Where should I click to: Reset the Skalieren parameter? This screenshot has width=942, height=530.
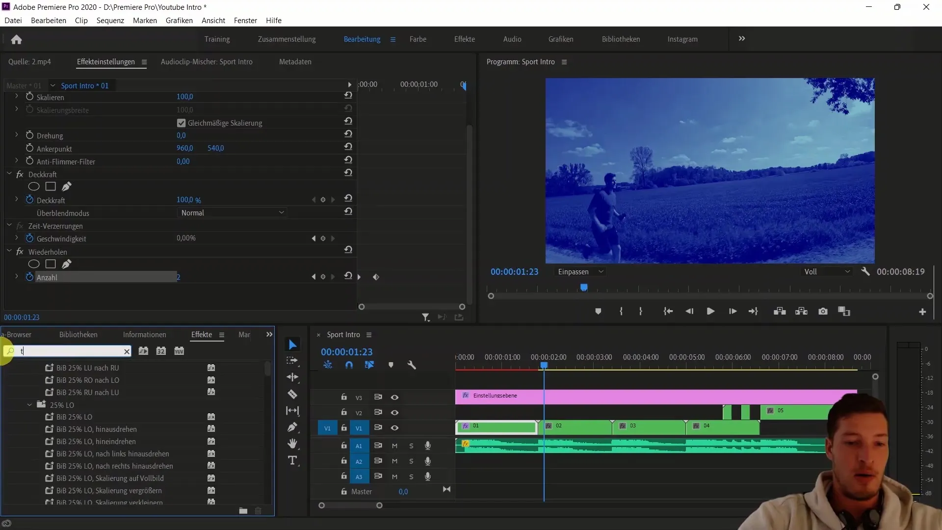point(348,95)
